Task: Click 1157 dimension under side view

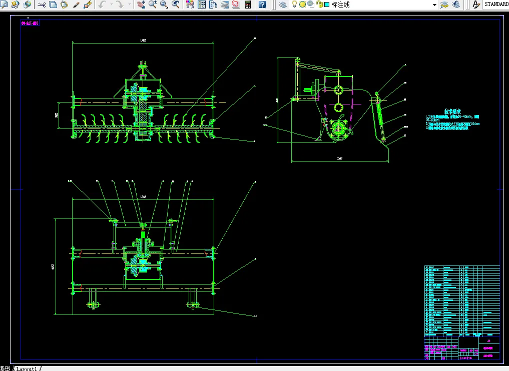Action: tap(339, 158)
